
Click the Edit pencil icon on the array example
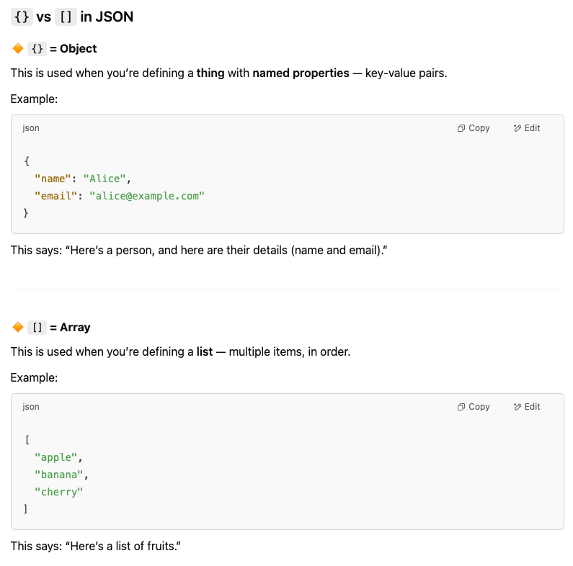click(517, 407)
